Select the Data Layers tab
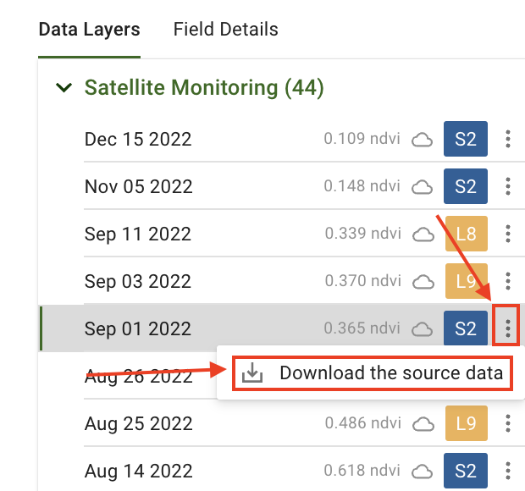This screenshot has height=491, width=525. (89, 30)
